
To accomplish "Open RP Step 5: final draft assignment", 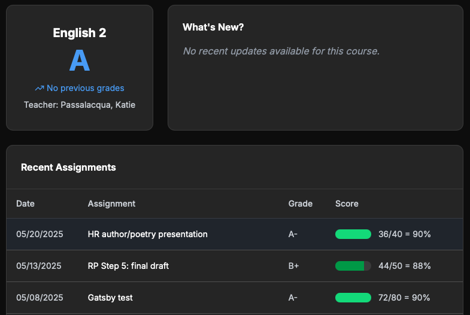I will [x=128, y=266].
